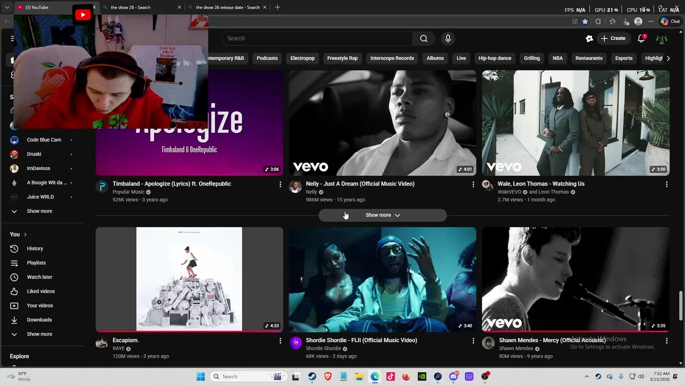Open options menu for Shawn Mendes Mercy video

[x=666, y=341]
